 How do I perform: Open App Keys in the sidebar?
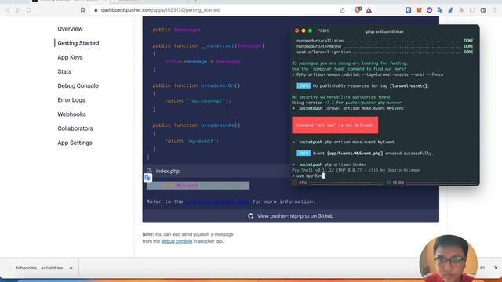click(70, 57)
